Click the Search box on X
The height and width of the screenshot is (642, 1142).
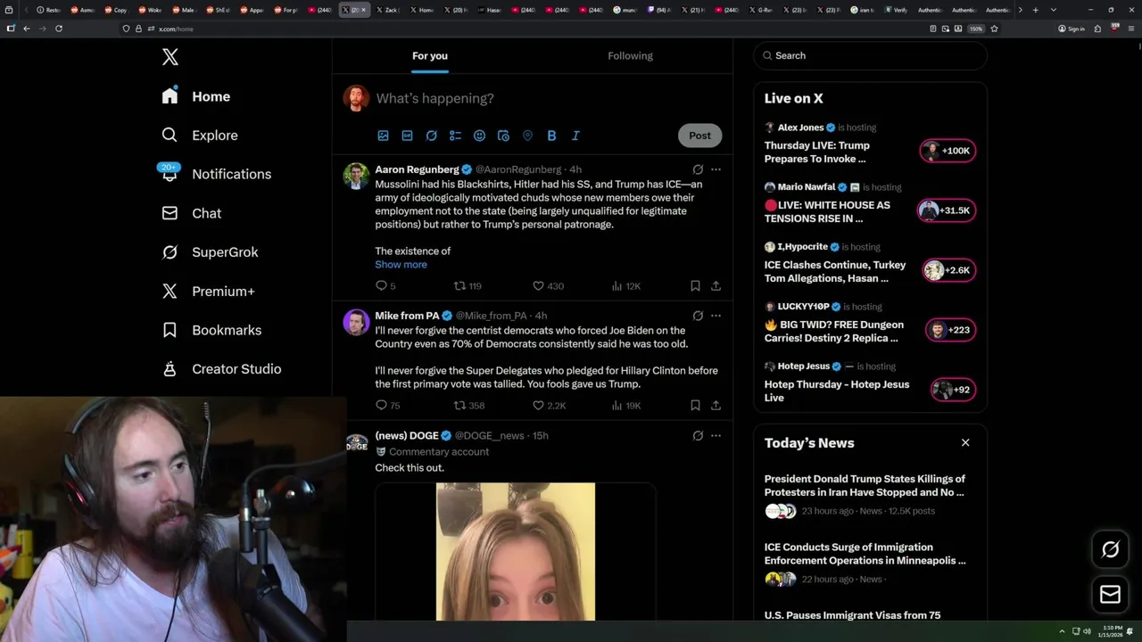[x=870, y=55]
